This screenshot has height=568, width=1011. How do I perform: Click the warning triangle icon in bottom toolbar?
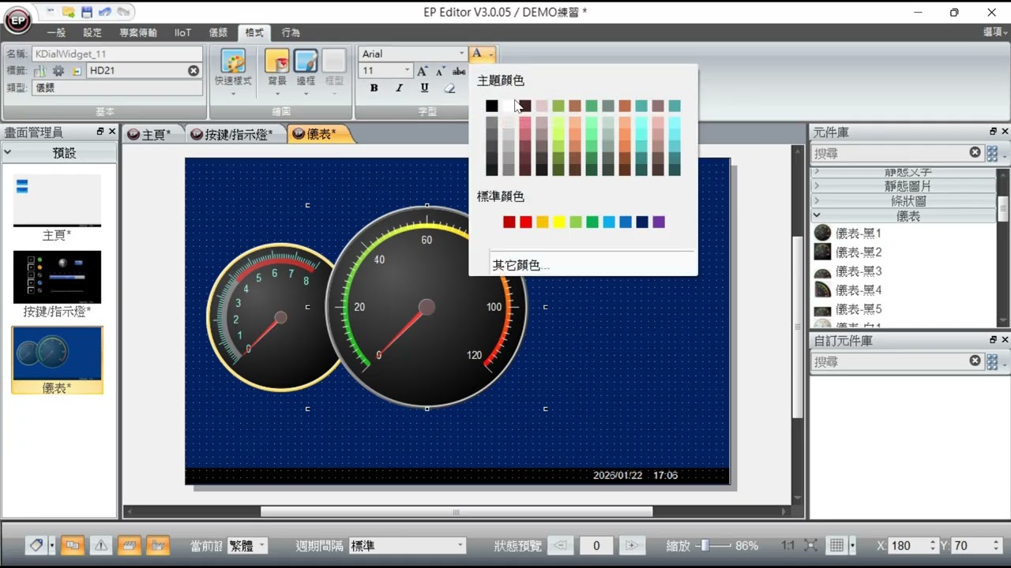pos(101,545)
